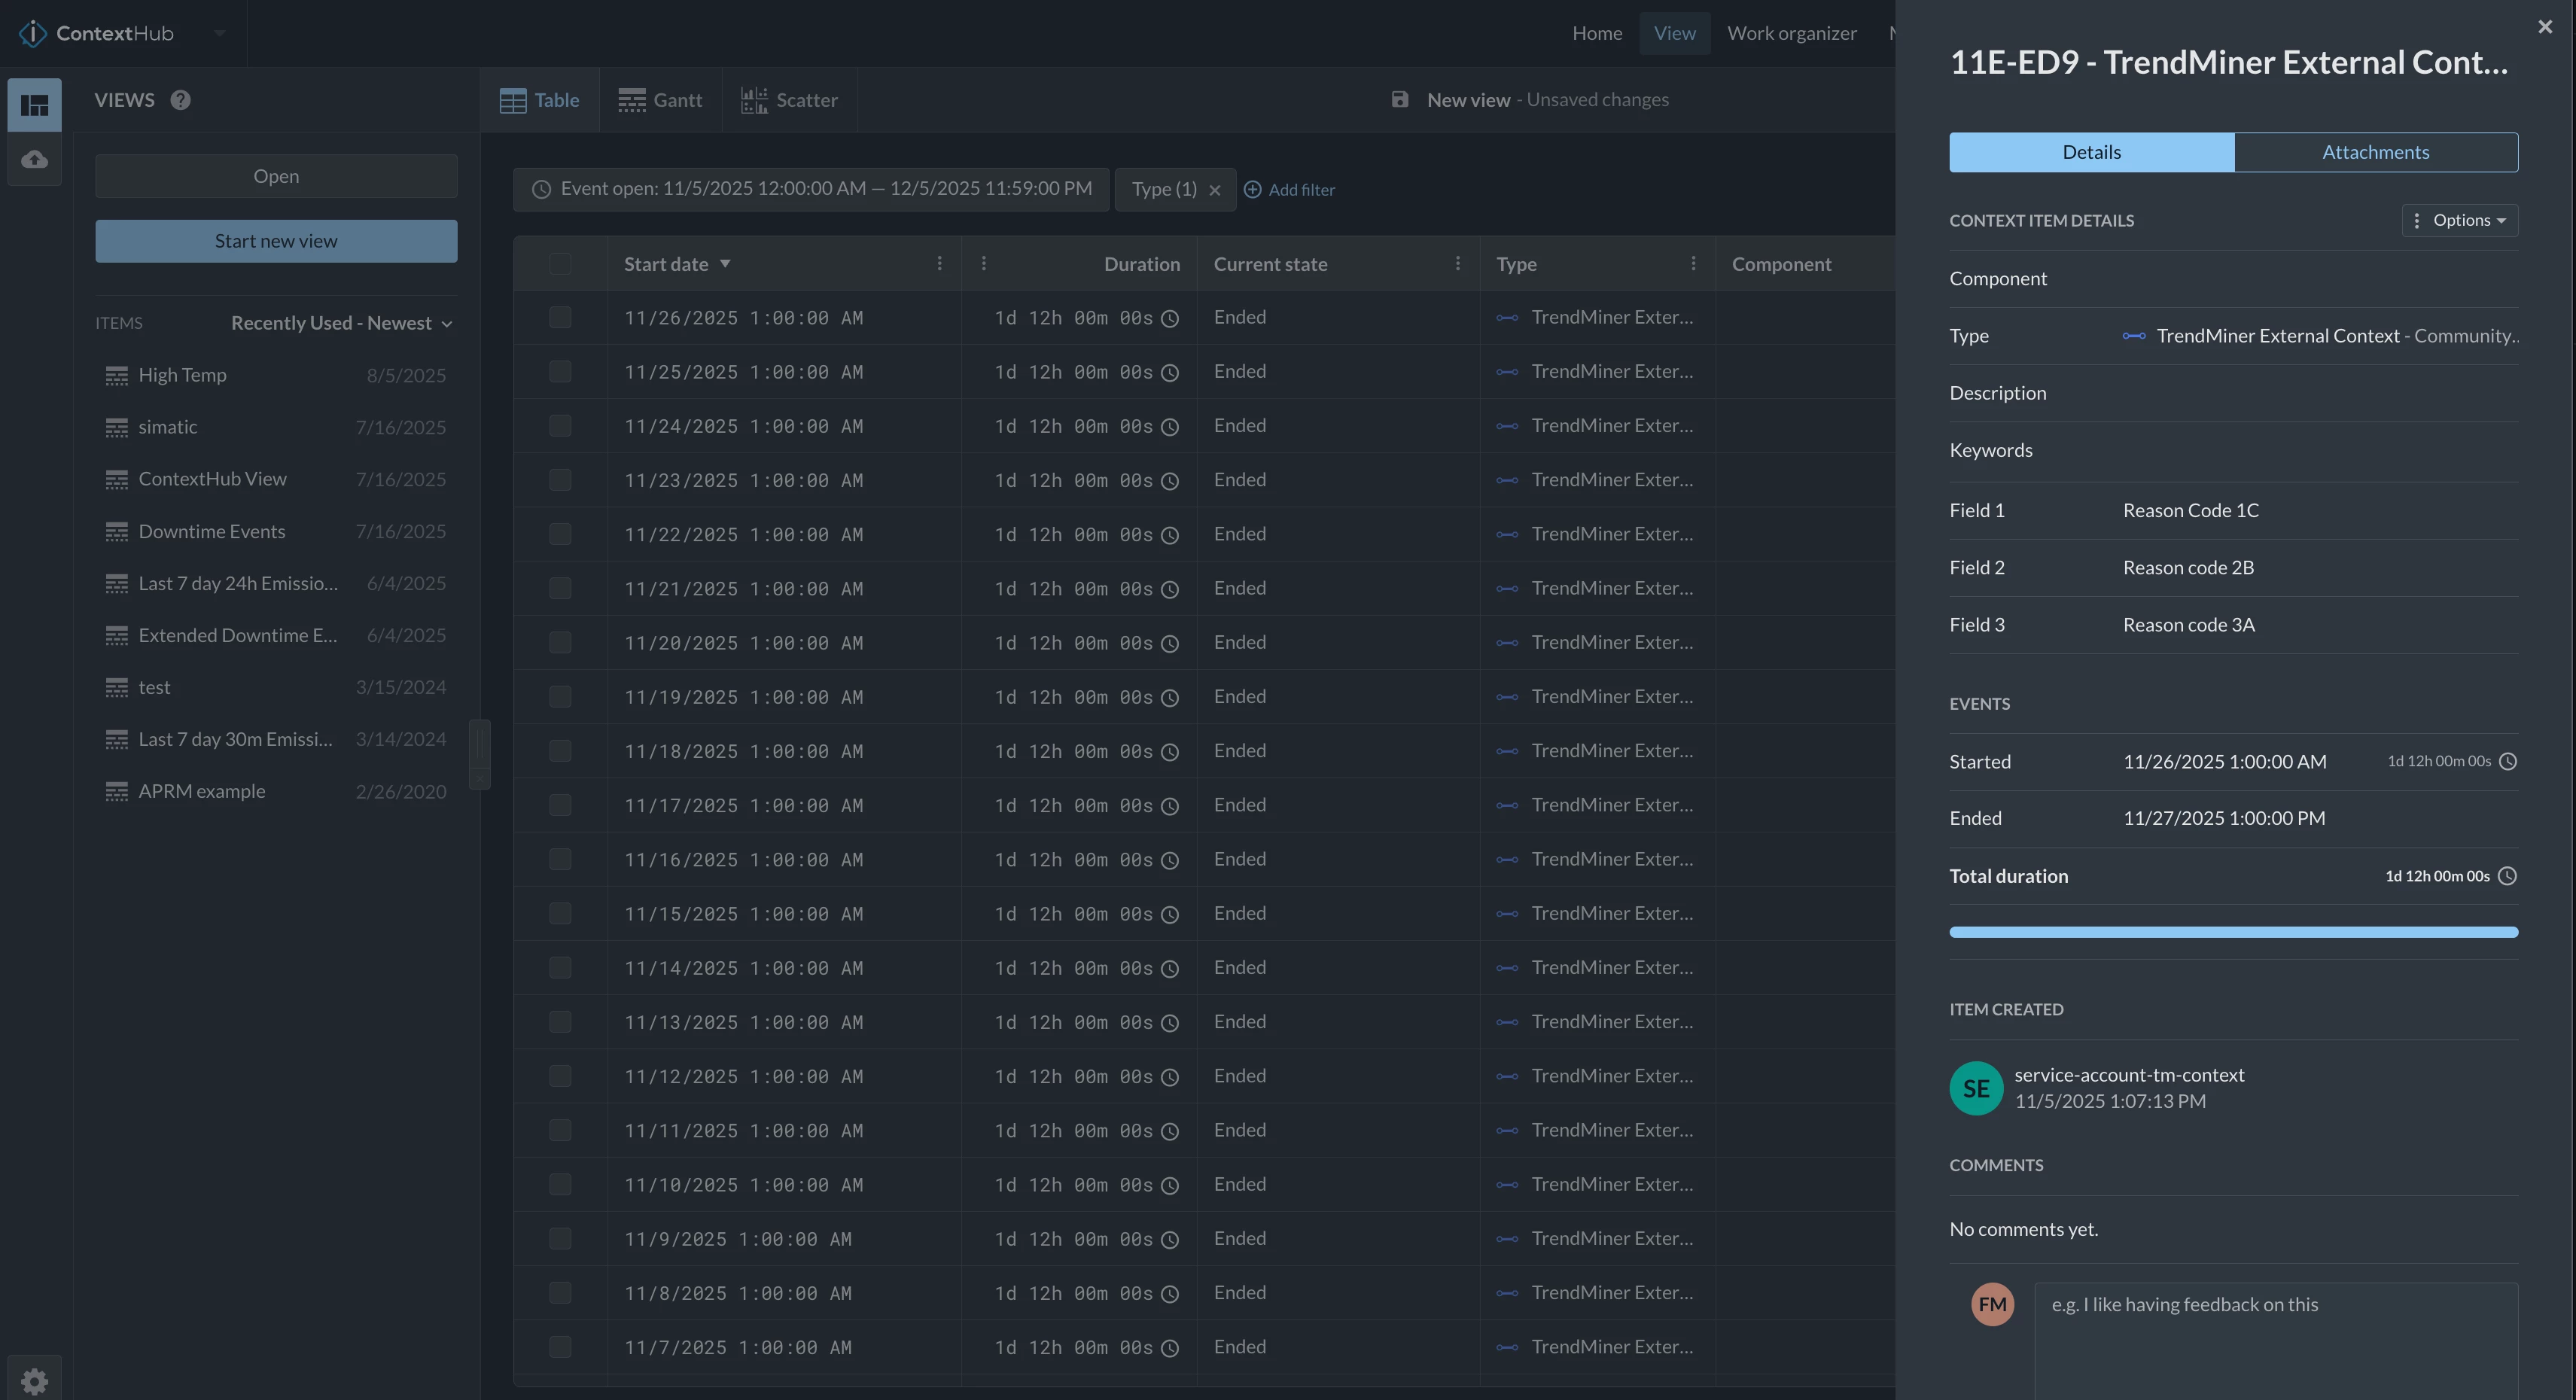Viewport: 2576px width, 1400px height.
Task: Click duration clock icon in Started row
Action: coord(2507,762)
